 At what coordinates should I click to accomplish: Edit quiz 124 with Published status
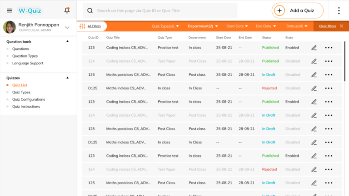coord(314,61)
